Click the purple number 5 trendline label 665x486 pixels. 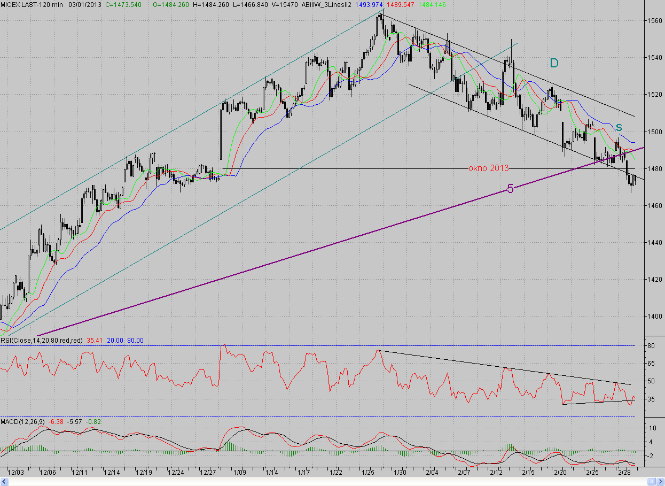coord(510,189)
